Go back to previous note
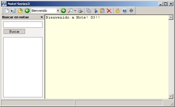The width and height of the screenshot is (175, 107). (x=27, y=11)
